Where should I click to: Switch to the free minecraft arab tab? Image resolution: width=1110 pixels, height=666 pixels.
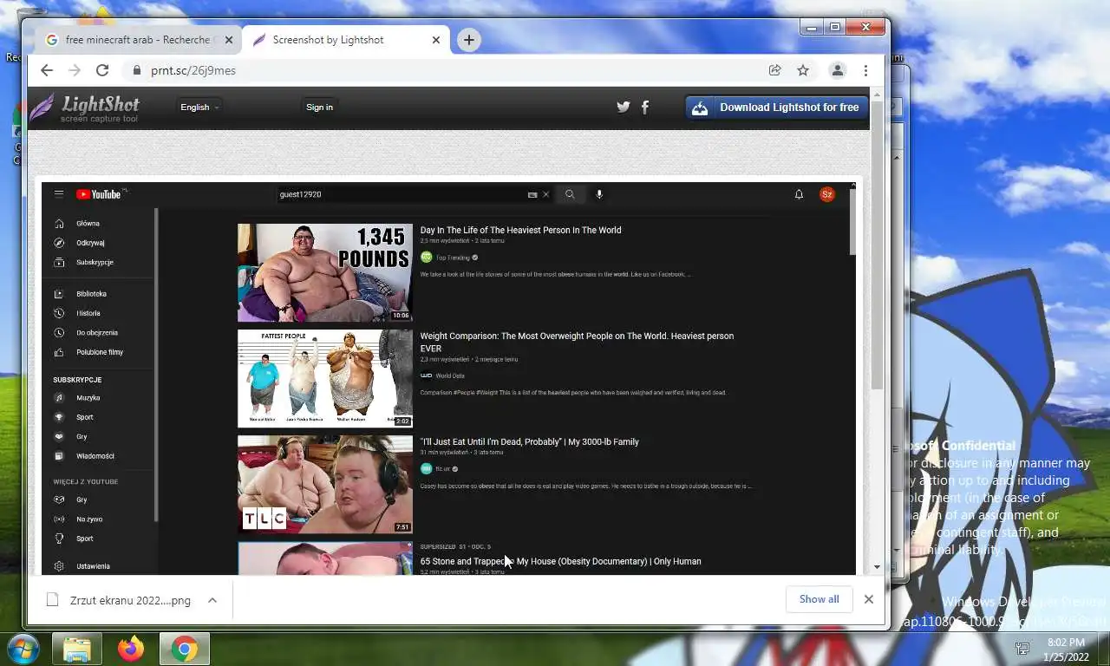pyautogui.click(x=138, y=40)
